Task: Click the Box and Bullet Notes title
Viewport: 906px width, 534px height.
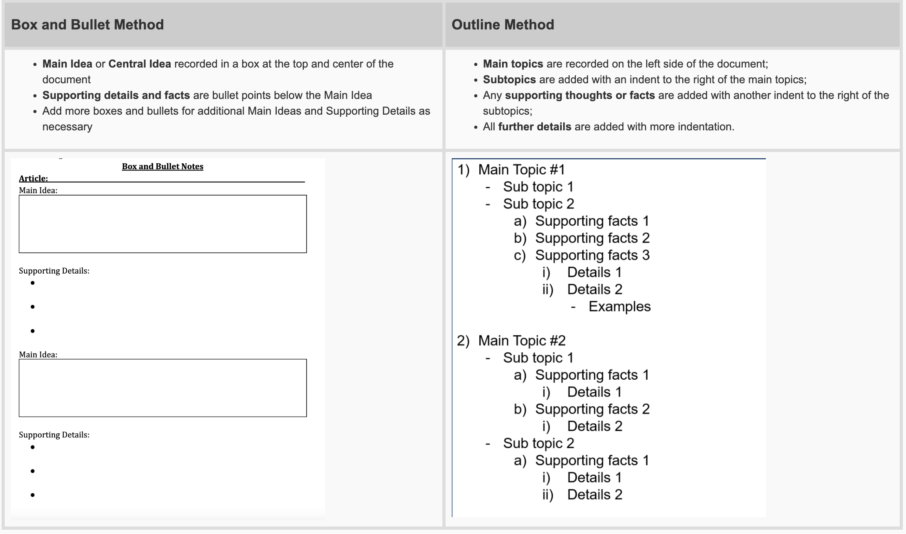Action: pyautogui.click(x=162, y=166)
